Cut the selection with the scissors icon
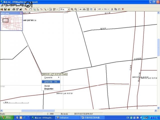Viewport: 160px width, 120px height. point(112,9)
